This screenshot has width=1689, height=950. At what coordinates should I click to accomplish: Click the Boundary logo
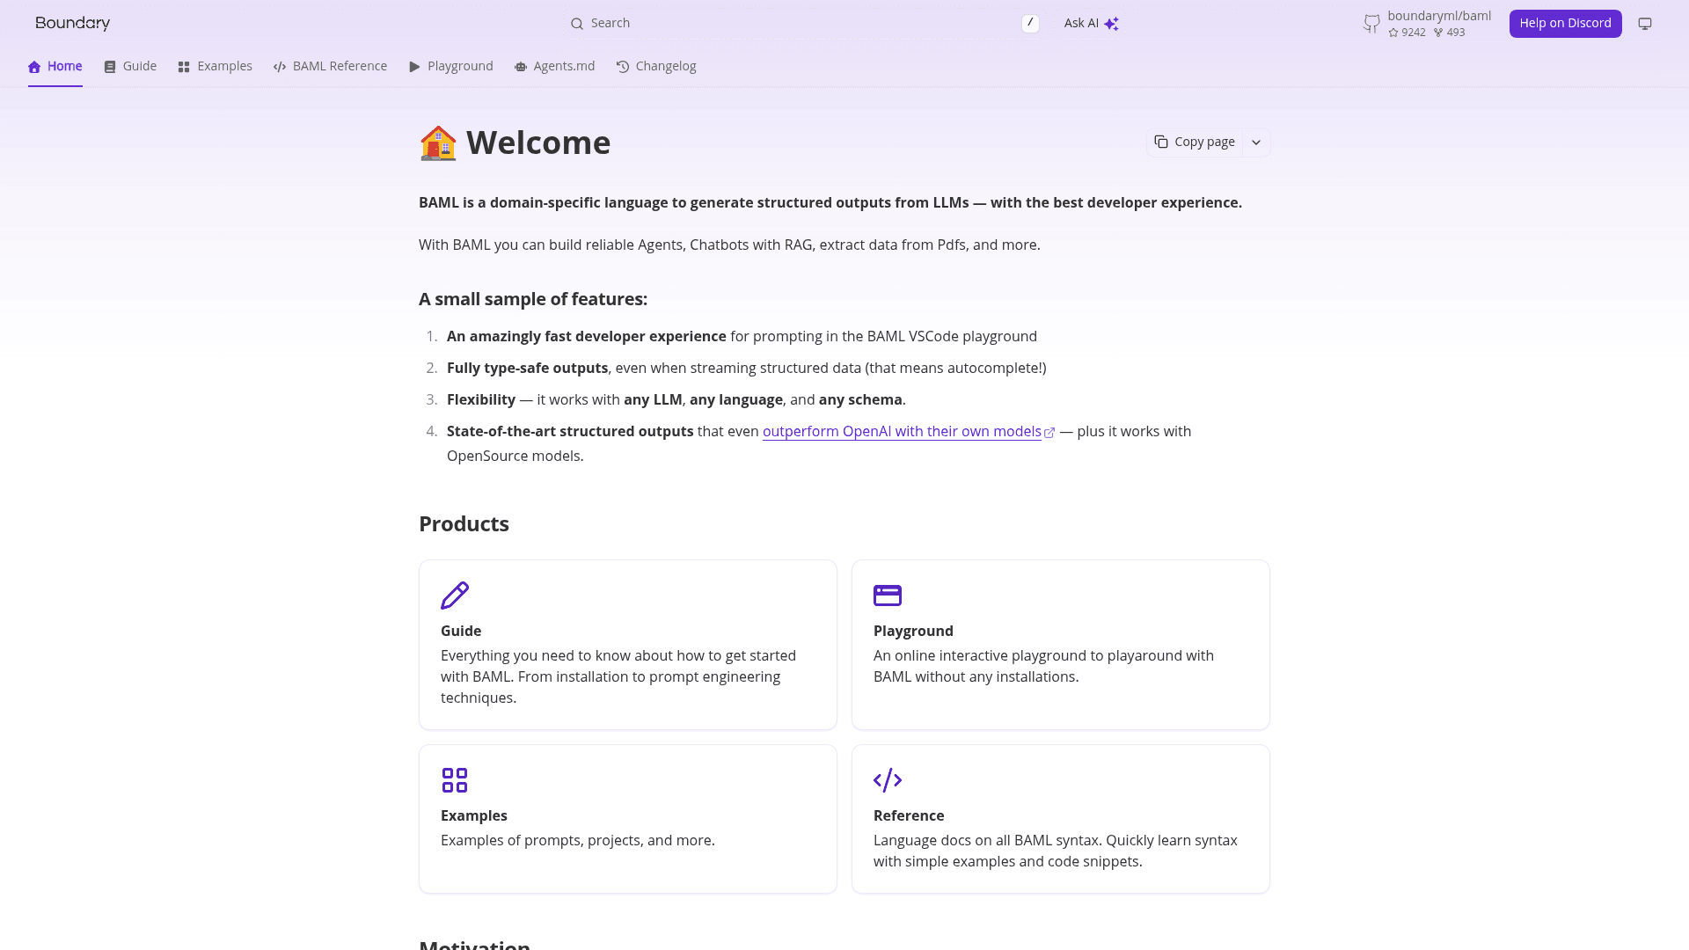click(72, 24)
